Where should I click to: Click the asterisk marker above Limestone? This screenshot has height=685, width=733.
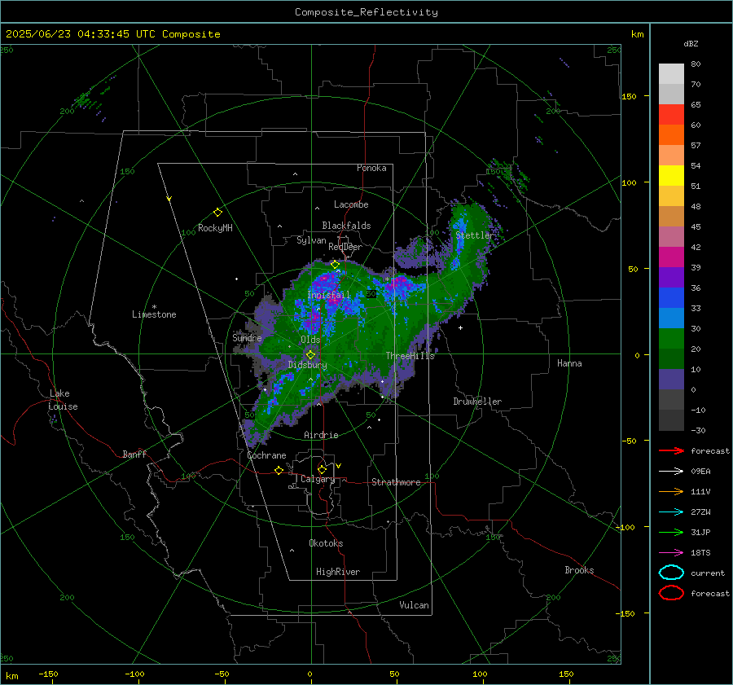point(154,307)
